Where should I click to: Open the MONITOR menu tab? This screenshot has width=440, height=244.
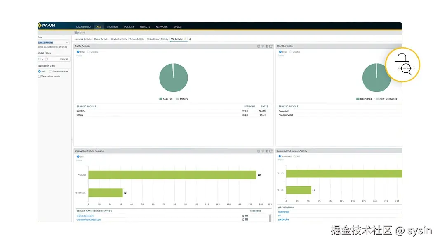pyautogui.click(x=113, y=27)
